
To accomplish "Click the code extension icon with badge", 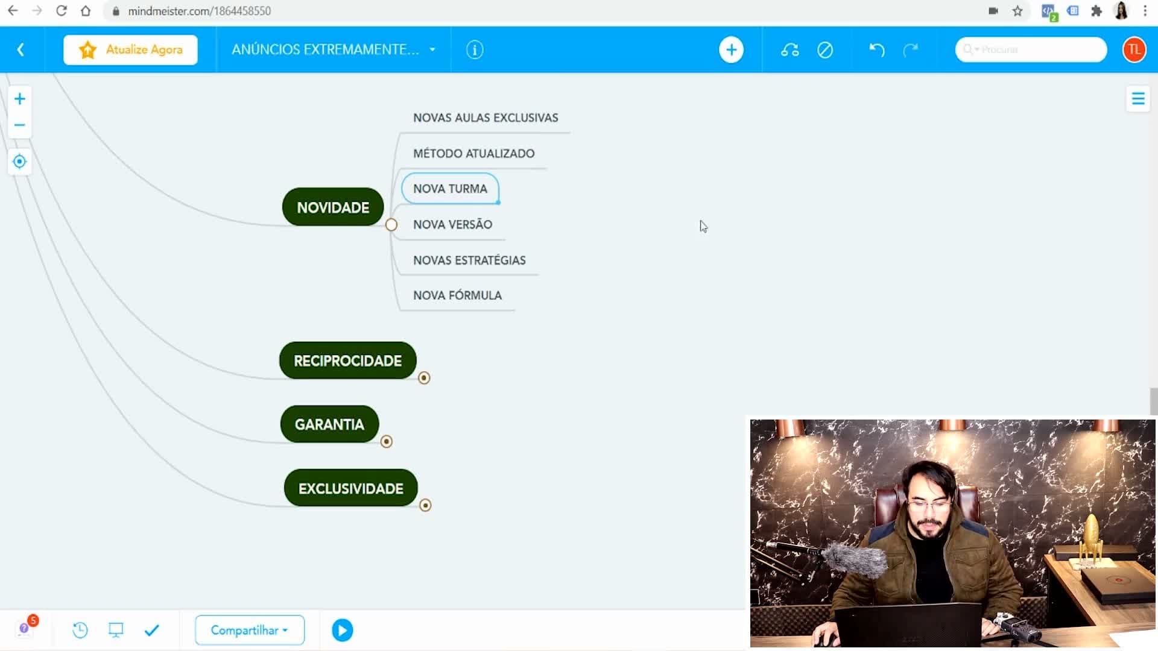I will [1049, 12].
